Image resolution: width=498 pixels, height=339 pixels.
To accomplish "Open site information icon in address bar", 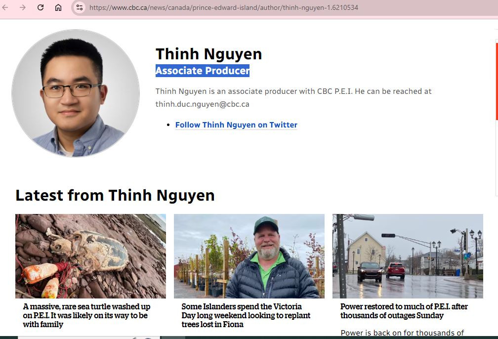I will (x=80, y=7).
